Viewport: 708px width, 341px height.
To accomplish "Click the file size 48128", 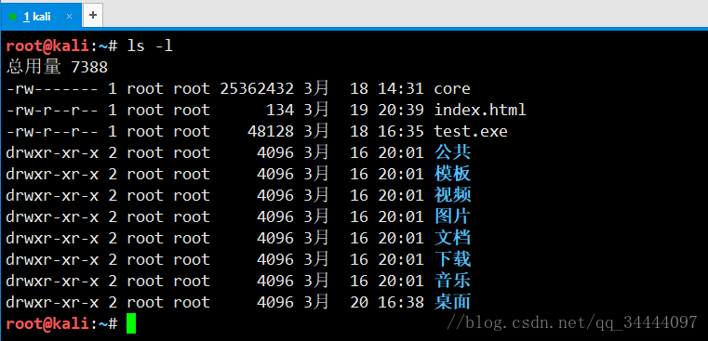I will (271, 131).
